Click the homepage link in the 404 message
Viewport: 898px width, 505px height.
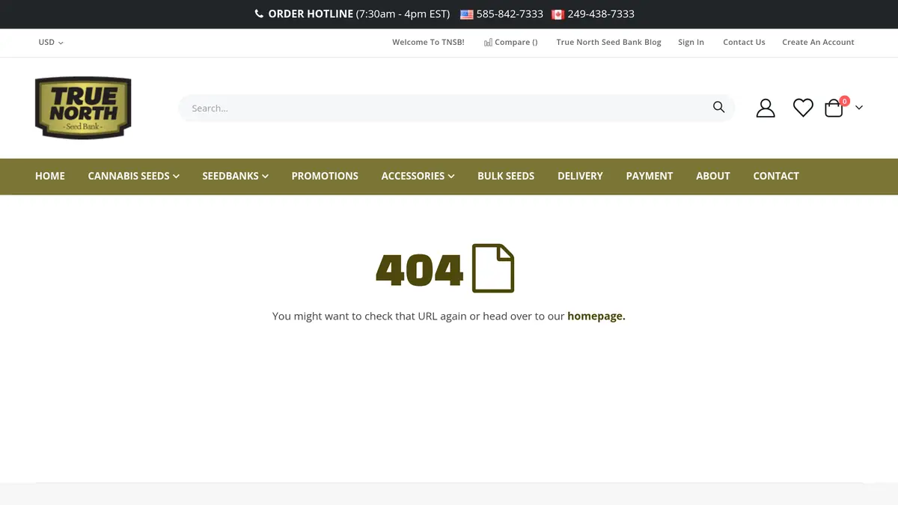(x=596, y=316)
